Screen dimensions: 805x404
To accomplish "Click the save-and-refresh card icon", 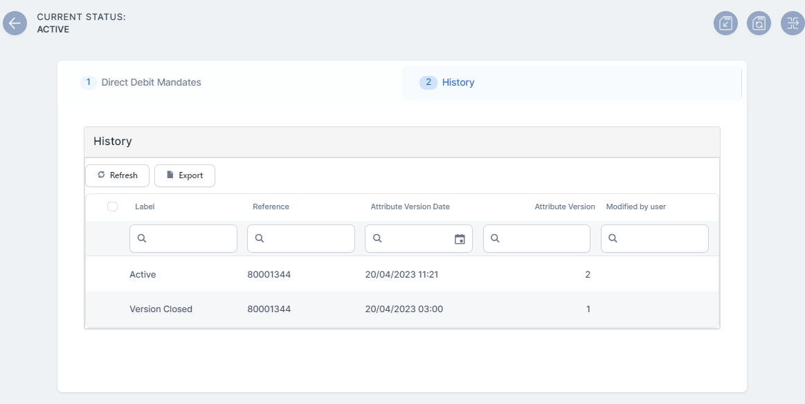I will pyautogui.click(x=759, y=23).
